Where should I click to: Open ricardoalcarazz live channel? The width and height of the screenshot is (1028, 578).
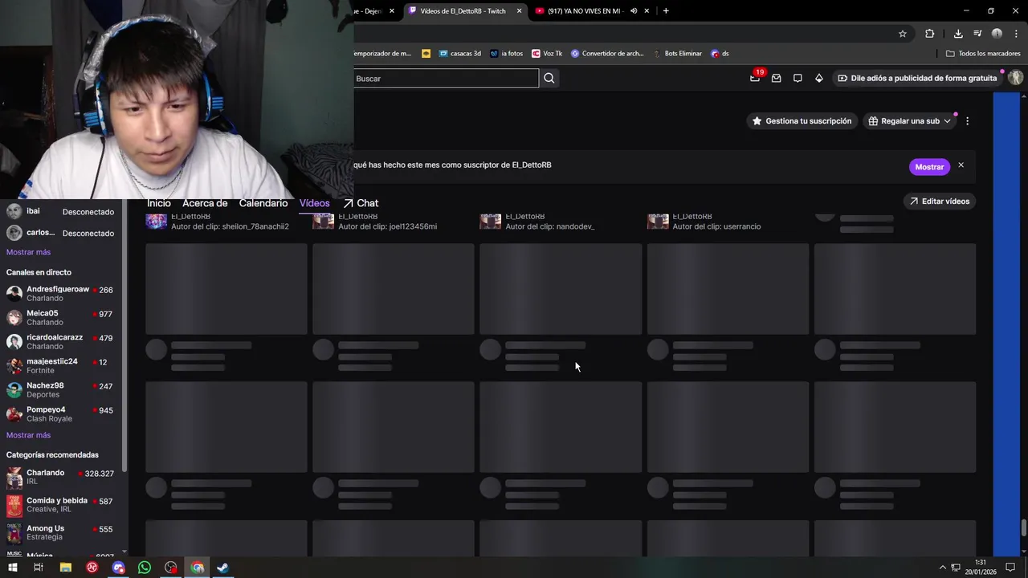pyautogui.click(x=61, y=341)
